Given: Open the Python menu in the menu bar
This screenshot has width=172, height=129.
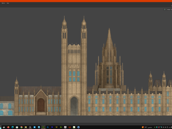Looking at the screenshot, I should click(3, 3).
